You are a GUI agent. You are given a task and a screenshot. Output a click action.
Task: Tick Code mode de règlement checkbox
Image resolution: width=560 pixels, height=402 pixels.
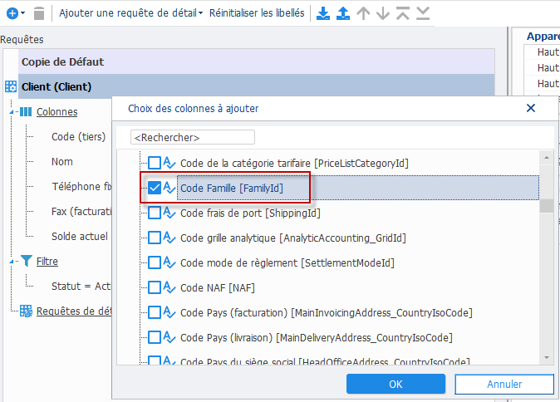(x=155, y=262)
